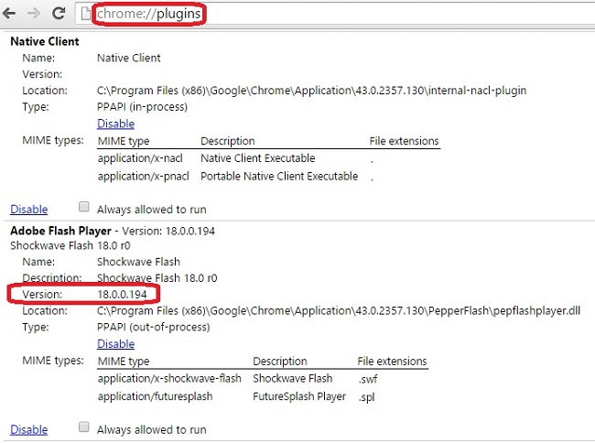Click the Shockwave Flash name value
595x443 pixels.
coord(138,262)
